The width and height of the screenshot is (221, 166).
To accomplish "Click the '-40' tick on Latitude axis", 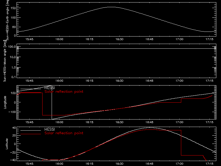I will [13, 160].
